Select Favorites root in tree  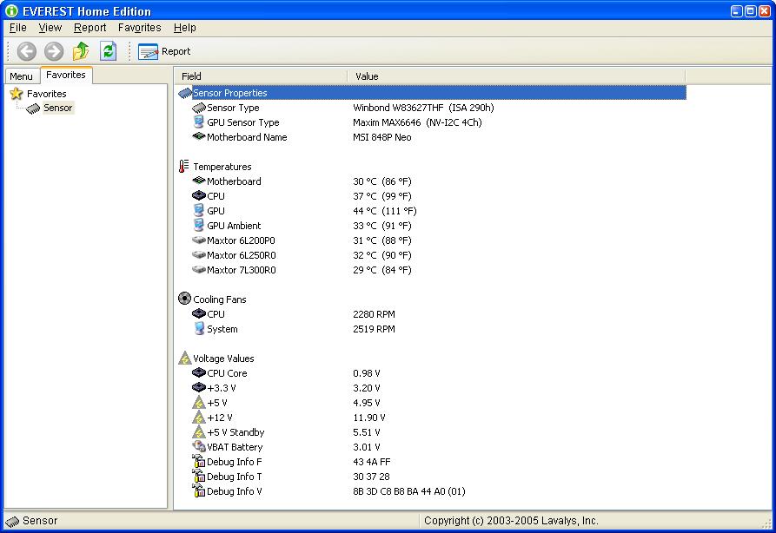click(x=47, y=94)
